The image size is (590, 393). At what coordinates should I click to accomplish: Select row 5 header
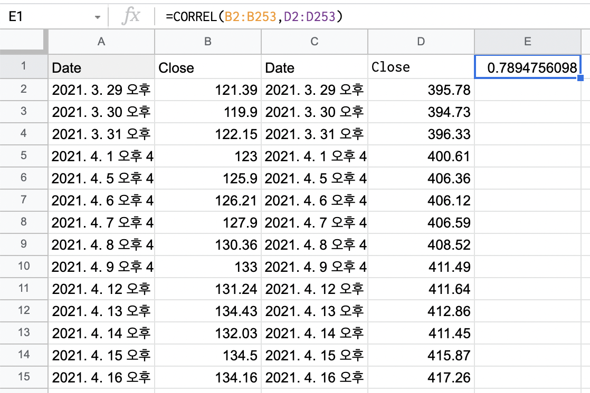[x=24, y=155]
